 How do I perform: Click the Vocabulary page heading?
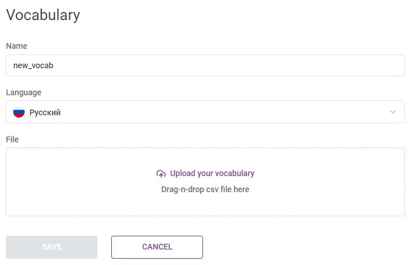click(43, 15)
